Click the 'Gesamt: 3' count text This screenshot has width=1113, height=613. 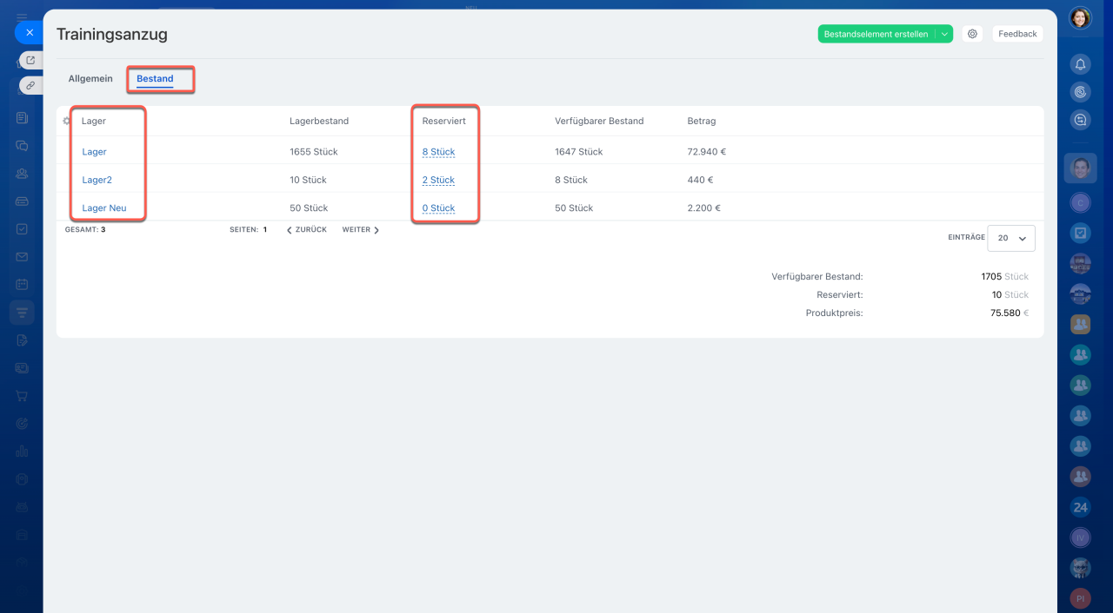click(85, 230)
